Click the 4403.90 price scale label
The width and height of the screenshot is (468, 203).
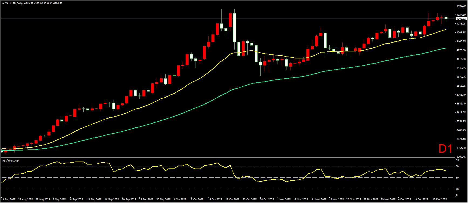click(x=461, y=6)
